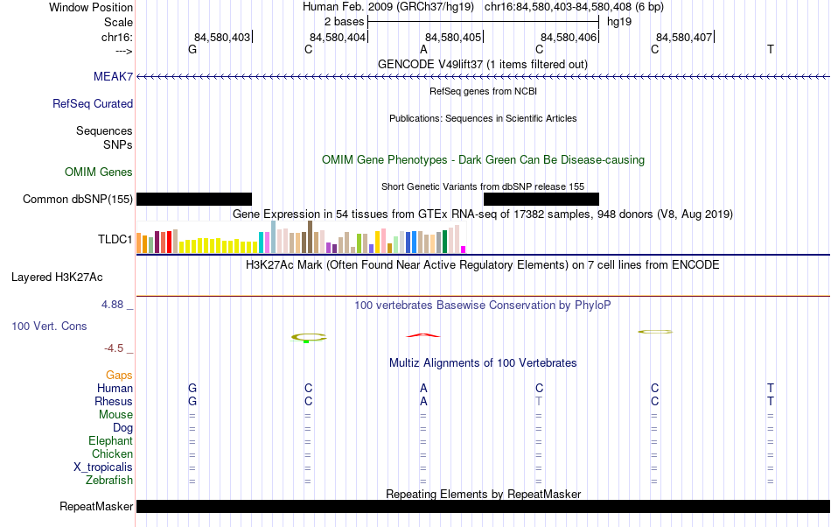Click the 2 bases scale bar
The height and width of the screenshot is (527, 831).
point(483,22)
